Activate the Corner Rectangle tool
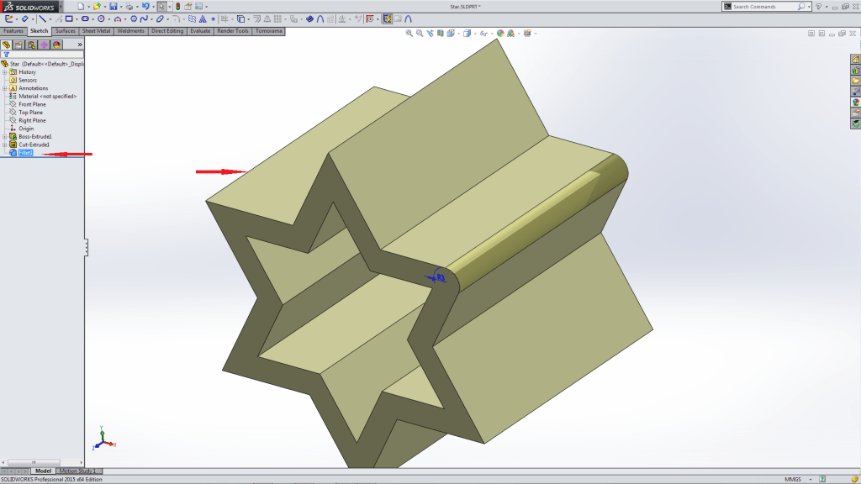Screen dimensions: 861x484 (x=70, y=18)
